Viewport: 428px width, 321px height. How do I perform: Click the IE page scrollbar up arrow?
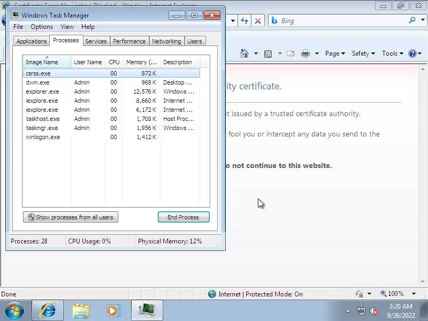pyautogui.click(x=423, y=69)
